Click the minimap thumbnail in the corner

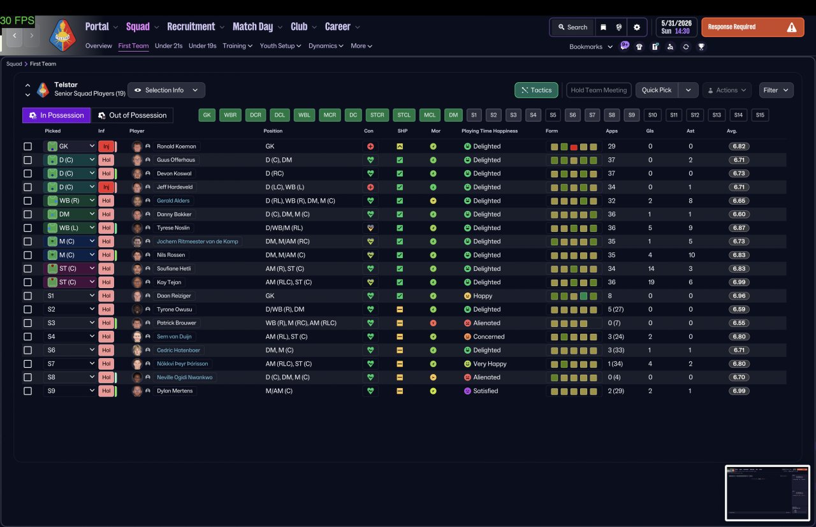tap(768, 493)
